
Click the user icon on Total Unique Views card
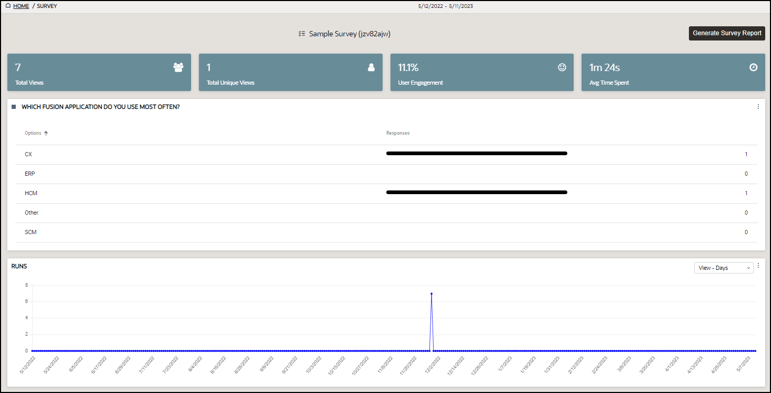(x=371, y=67)
